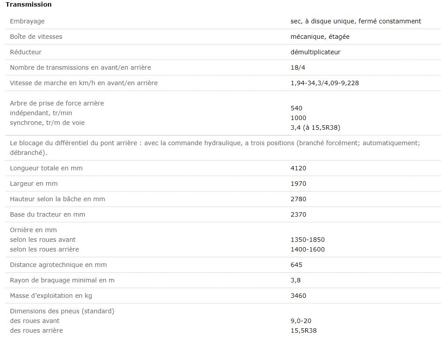The height and width of the screenshot is (338, 441).
Task: Click the Vitesse de marche row label
Action: (84, 83)
